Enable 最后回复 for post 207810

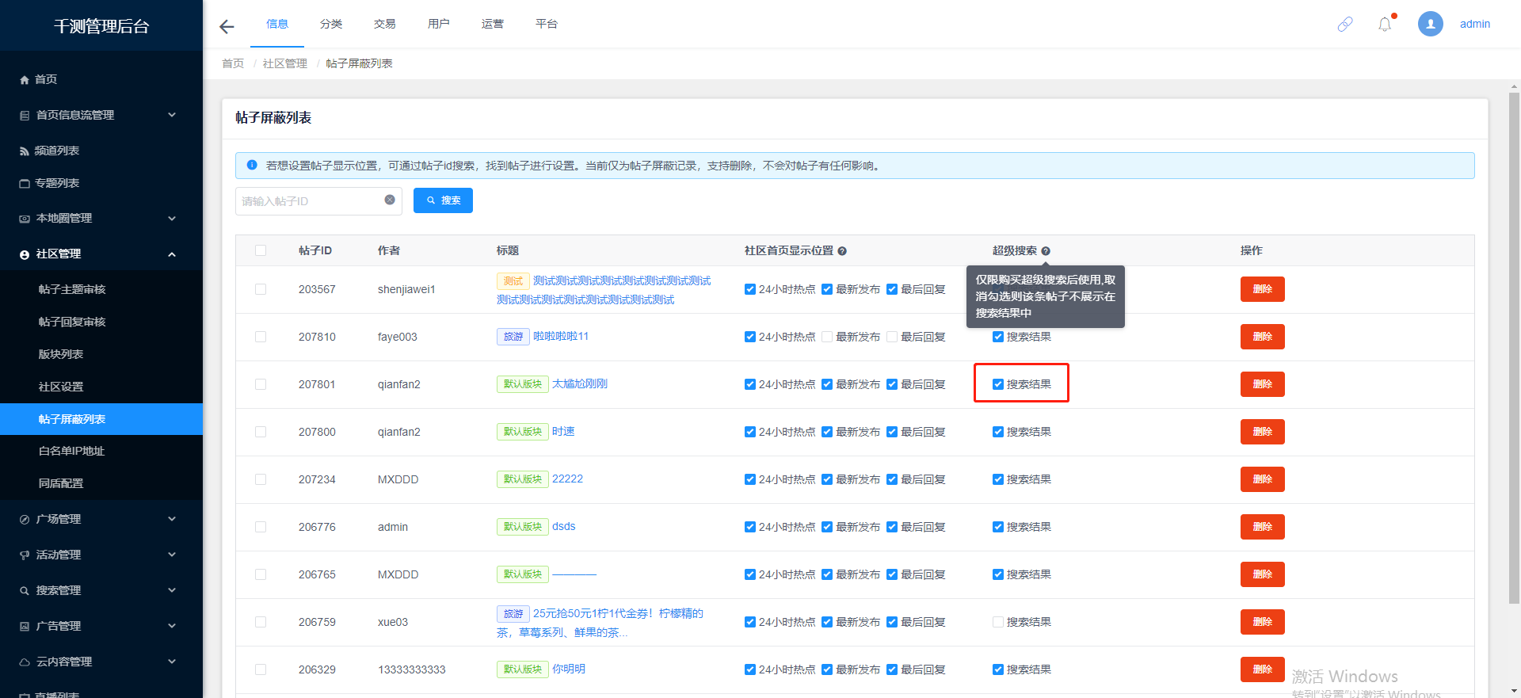click(892, 337)
